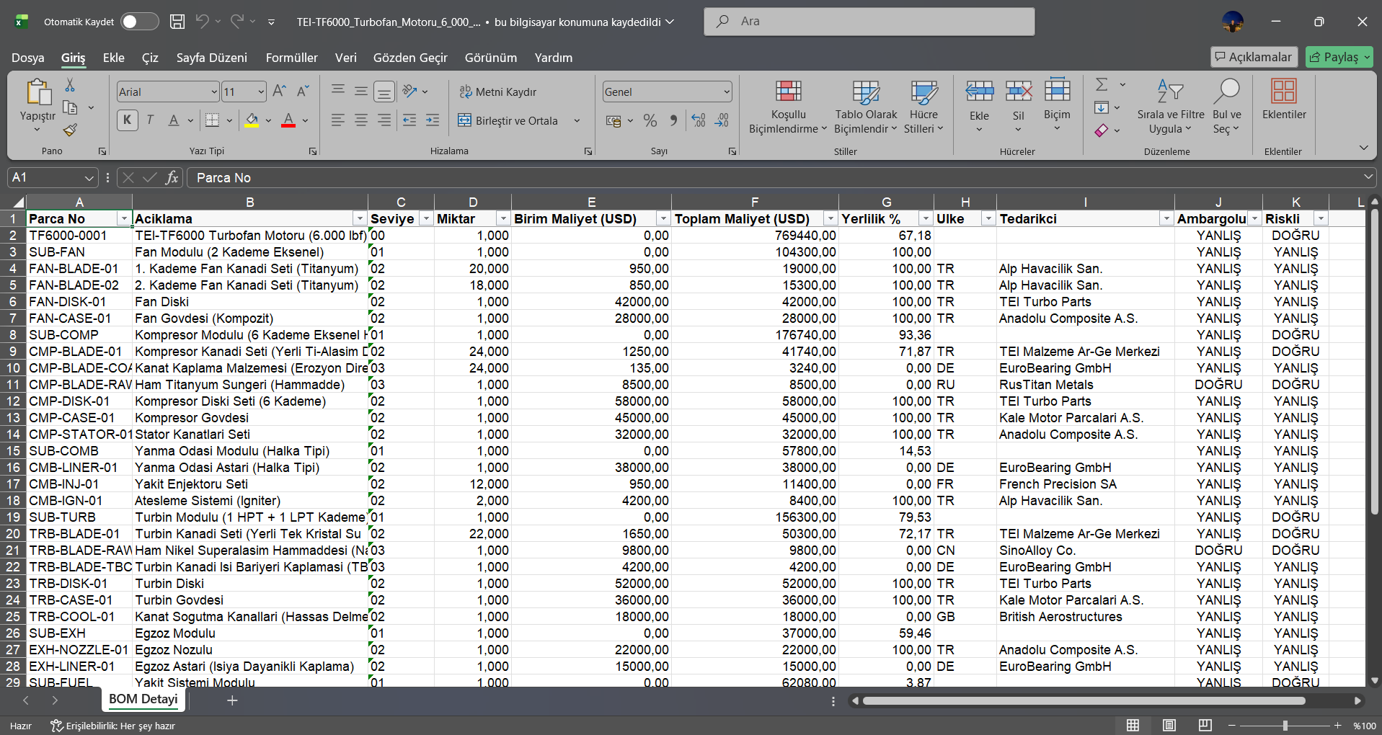Open the Aciklama filter dropdown

(x=360, y=219)
